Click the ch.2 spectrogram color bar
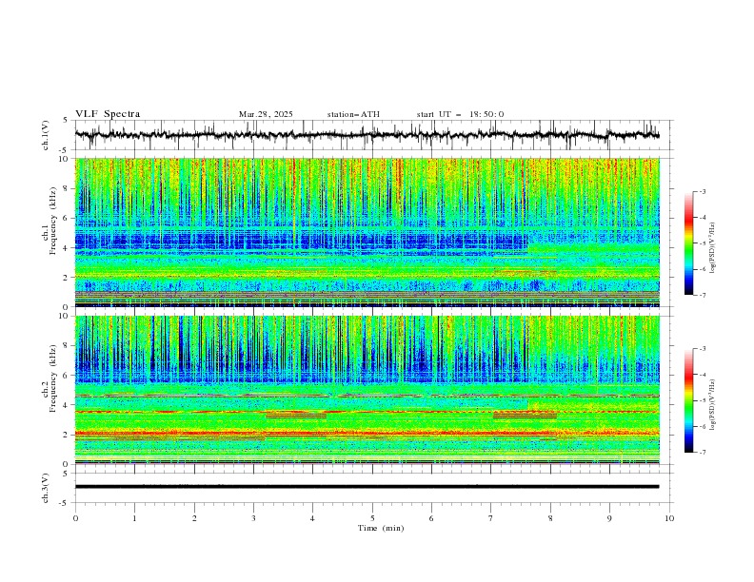 (x=688, y=400)
